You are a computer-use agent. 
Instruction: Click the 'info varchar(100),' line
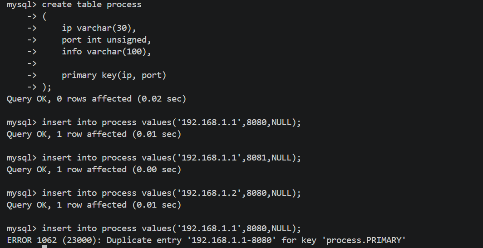106,52
